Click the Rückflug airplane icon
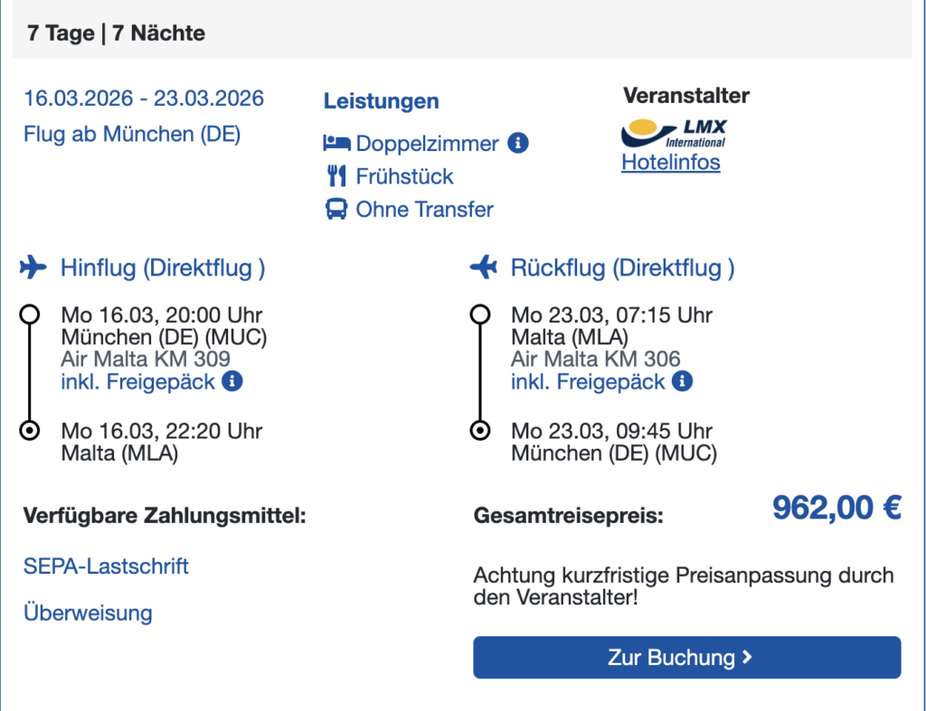This screenshot has width=926, height=711. pyautogui.click(x=484, y=267)
